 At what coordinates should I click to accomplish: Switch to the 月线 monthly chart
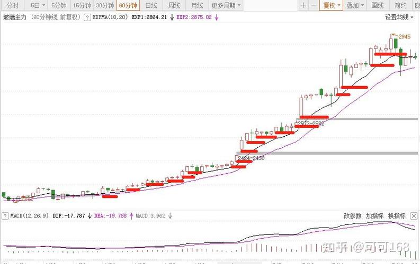pos(197,5)
